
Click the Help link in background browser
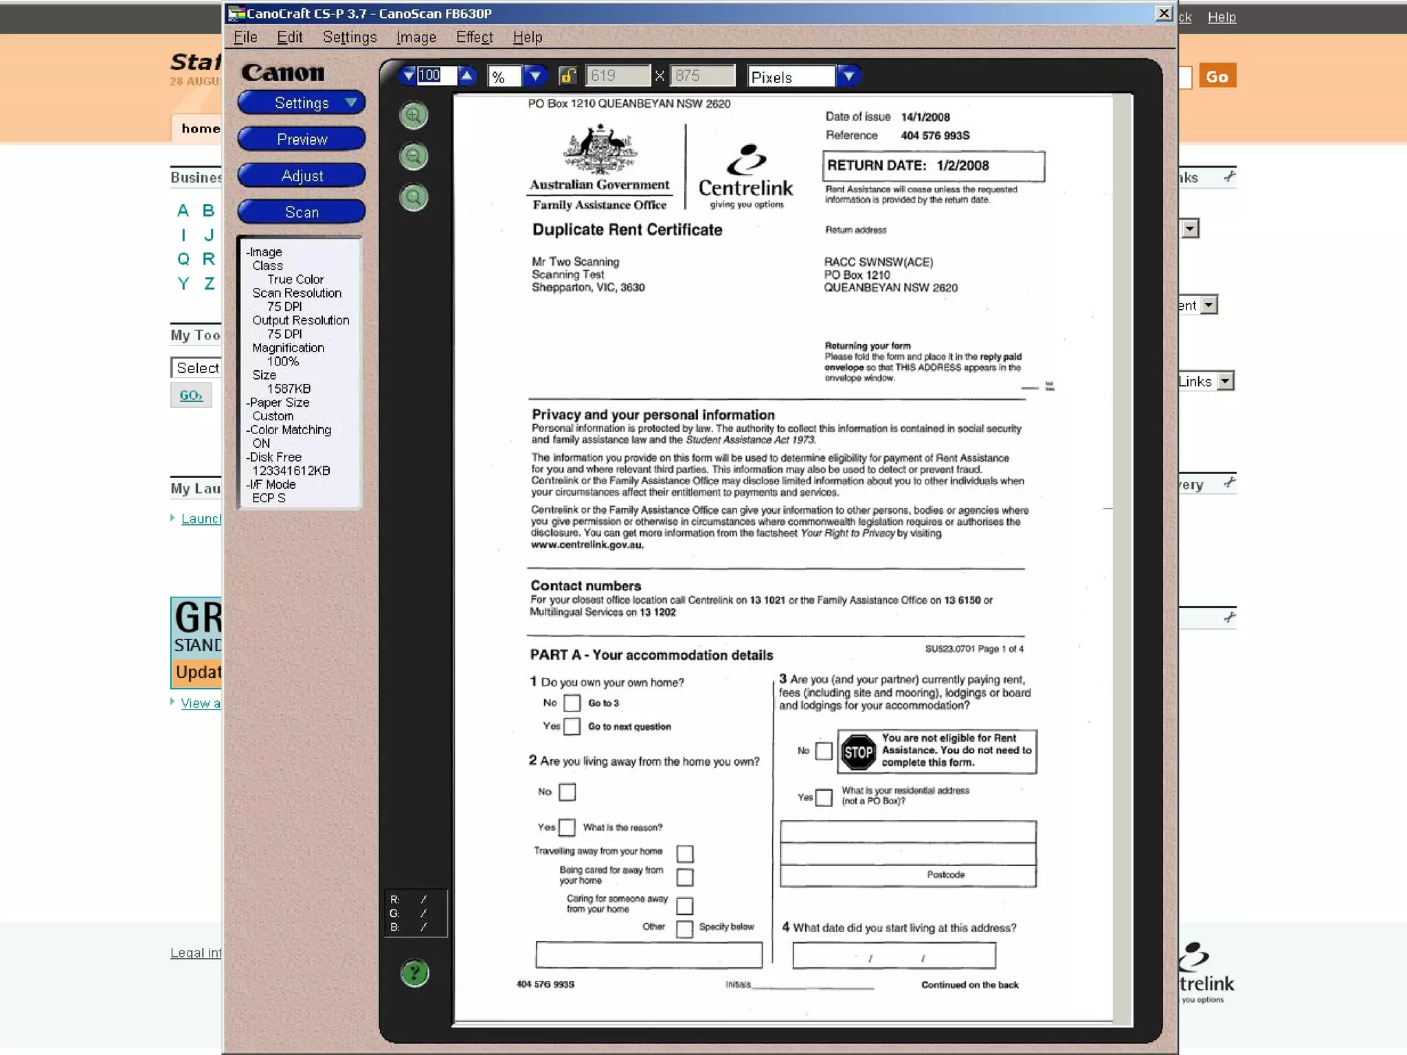(1222, 17)
